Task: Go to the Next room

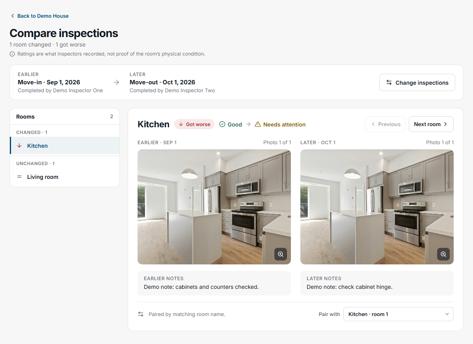Action: click(x=431, y=124)
